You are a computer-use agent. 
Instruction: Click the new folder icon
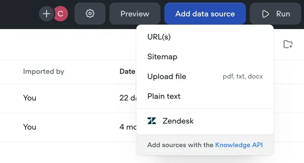(x=288, y=44)
